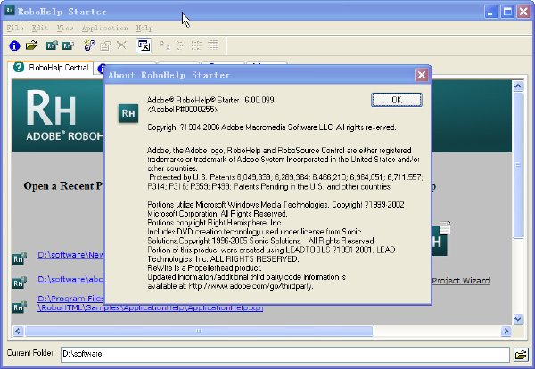Viewport: 535px width, 369px height.
Task: Open the Help menu
Action: click(x=144, y=28)
